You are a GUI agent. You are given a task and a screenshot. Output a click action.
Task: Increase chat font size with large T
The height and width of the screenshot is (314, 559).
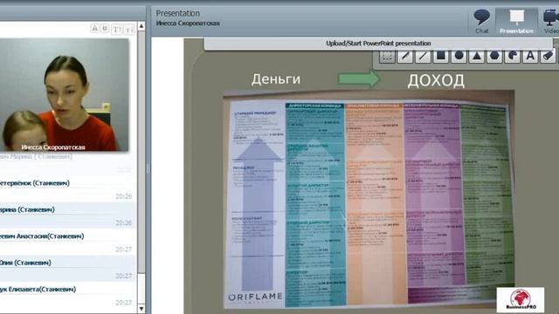(116, 29)
